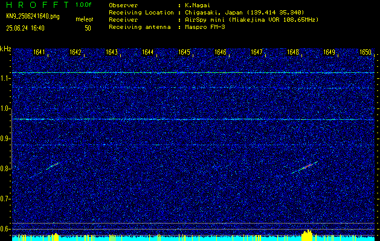Click the date stamp 25.06.24 16:40
The image size is (380, 241).
coord(25,28)
